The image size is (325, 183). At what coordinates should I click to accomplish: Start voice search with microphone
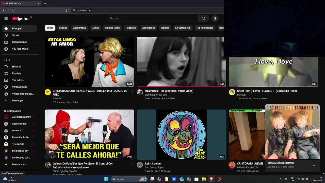(215, 18)
